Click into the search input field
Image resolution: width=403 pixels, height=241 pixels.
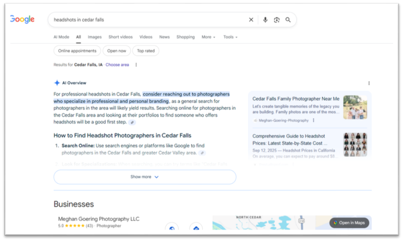tap(147, 19)
